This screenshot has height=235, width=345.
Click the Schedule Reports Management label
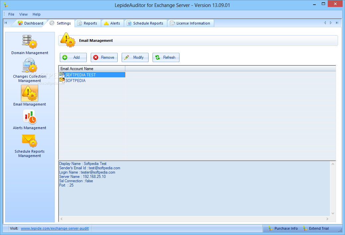pyautogui.click(x=30, y=154)
